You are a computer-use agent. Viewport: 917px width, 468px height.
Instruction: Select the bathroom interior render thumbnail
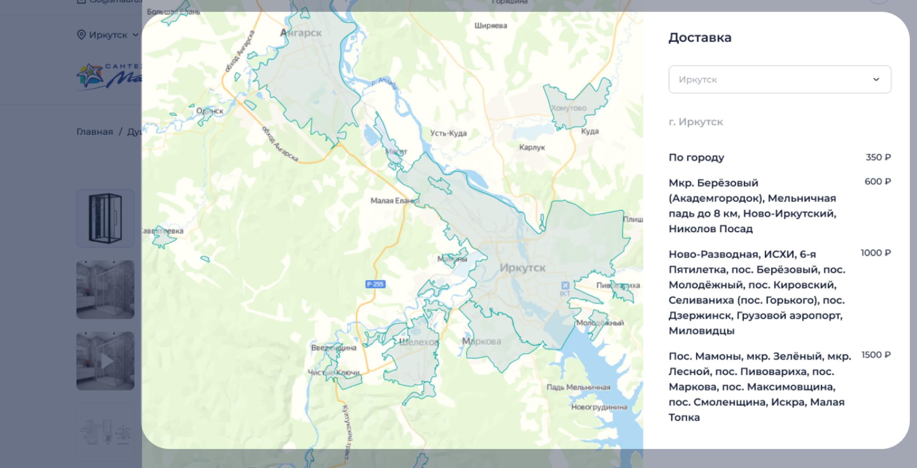coord(105,289)
